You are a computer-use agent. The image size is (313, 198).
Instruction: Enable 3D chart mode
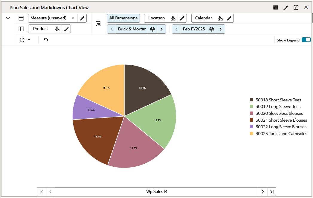click(45, 39)
